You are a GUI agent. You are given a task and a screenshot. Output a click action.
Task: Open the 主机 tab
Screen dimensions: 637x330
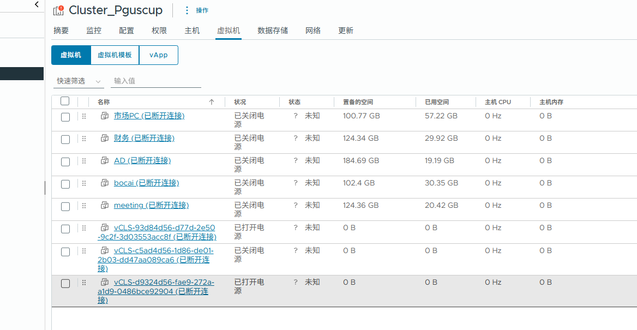192,31
